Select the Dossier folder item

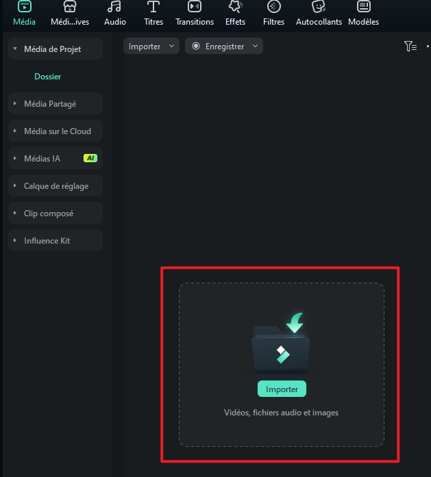(x=47, y=77)
